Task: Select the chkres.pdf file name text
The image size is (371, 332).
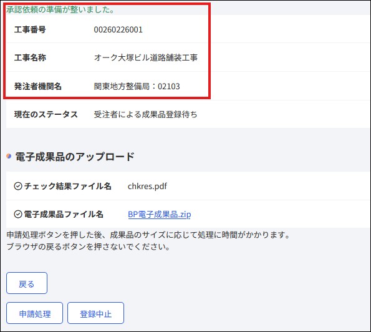Action: (147, 186)
